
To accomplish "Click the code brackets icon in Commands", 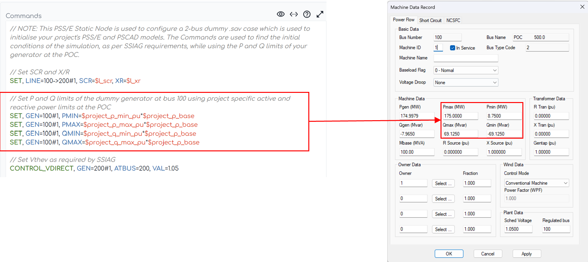I will tap(294, 14).
